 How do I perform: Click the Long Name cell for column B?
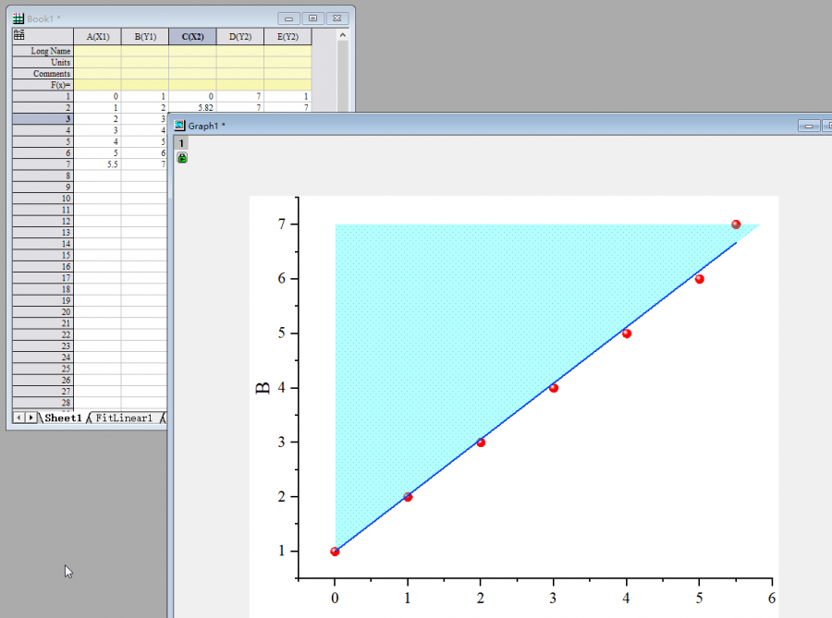[144, 51]
